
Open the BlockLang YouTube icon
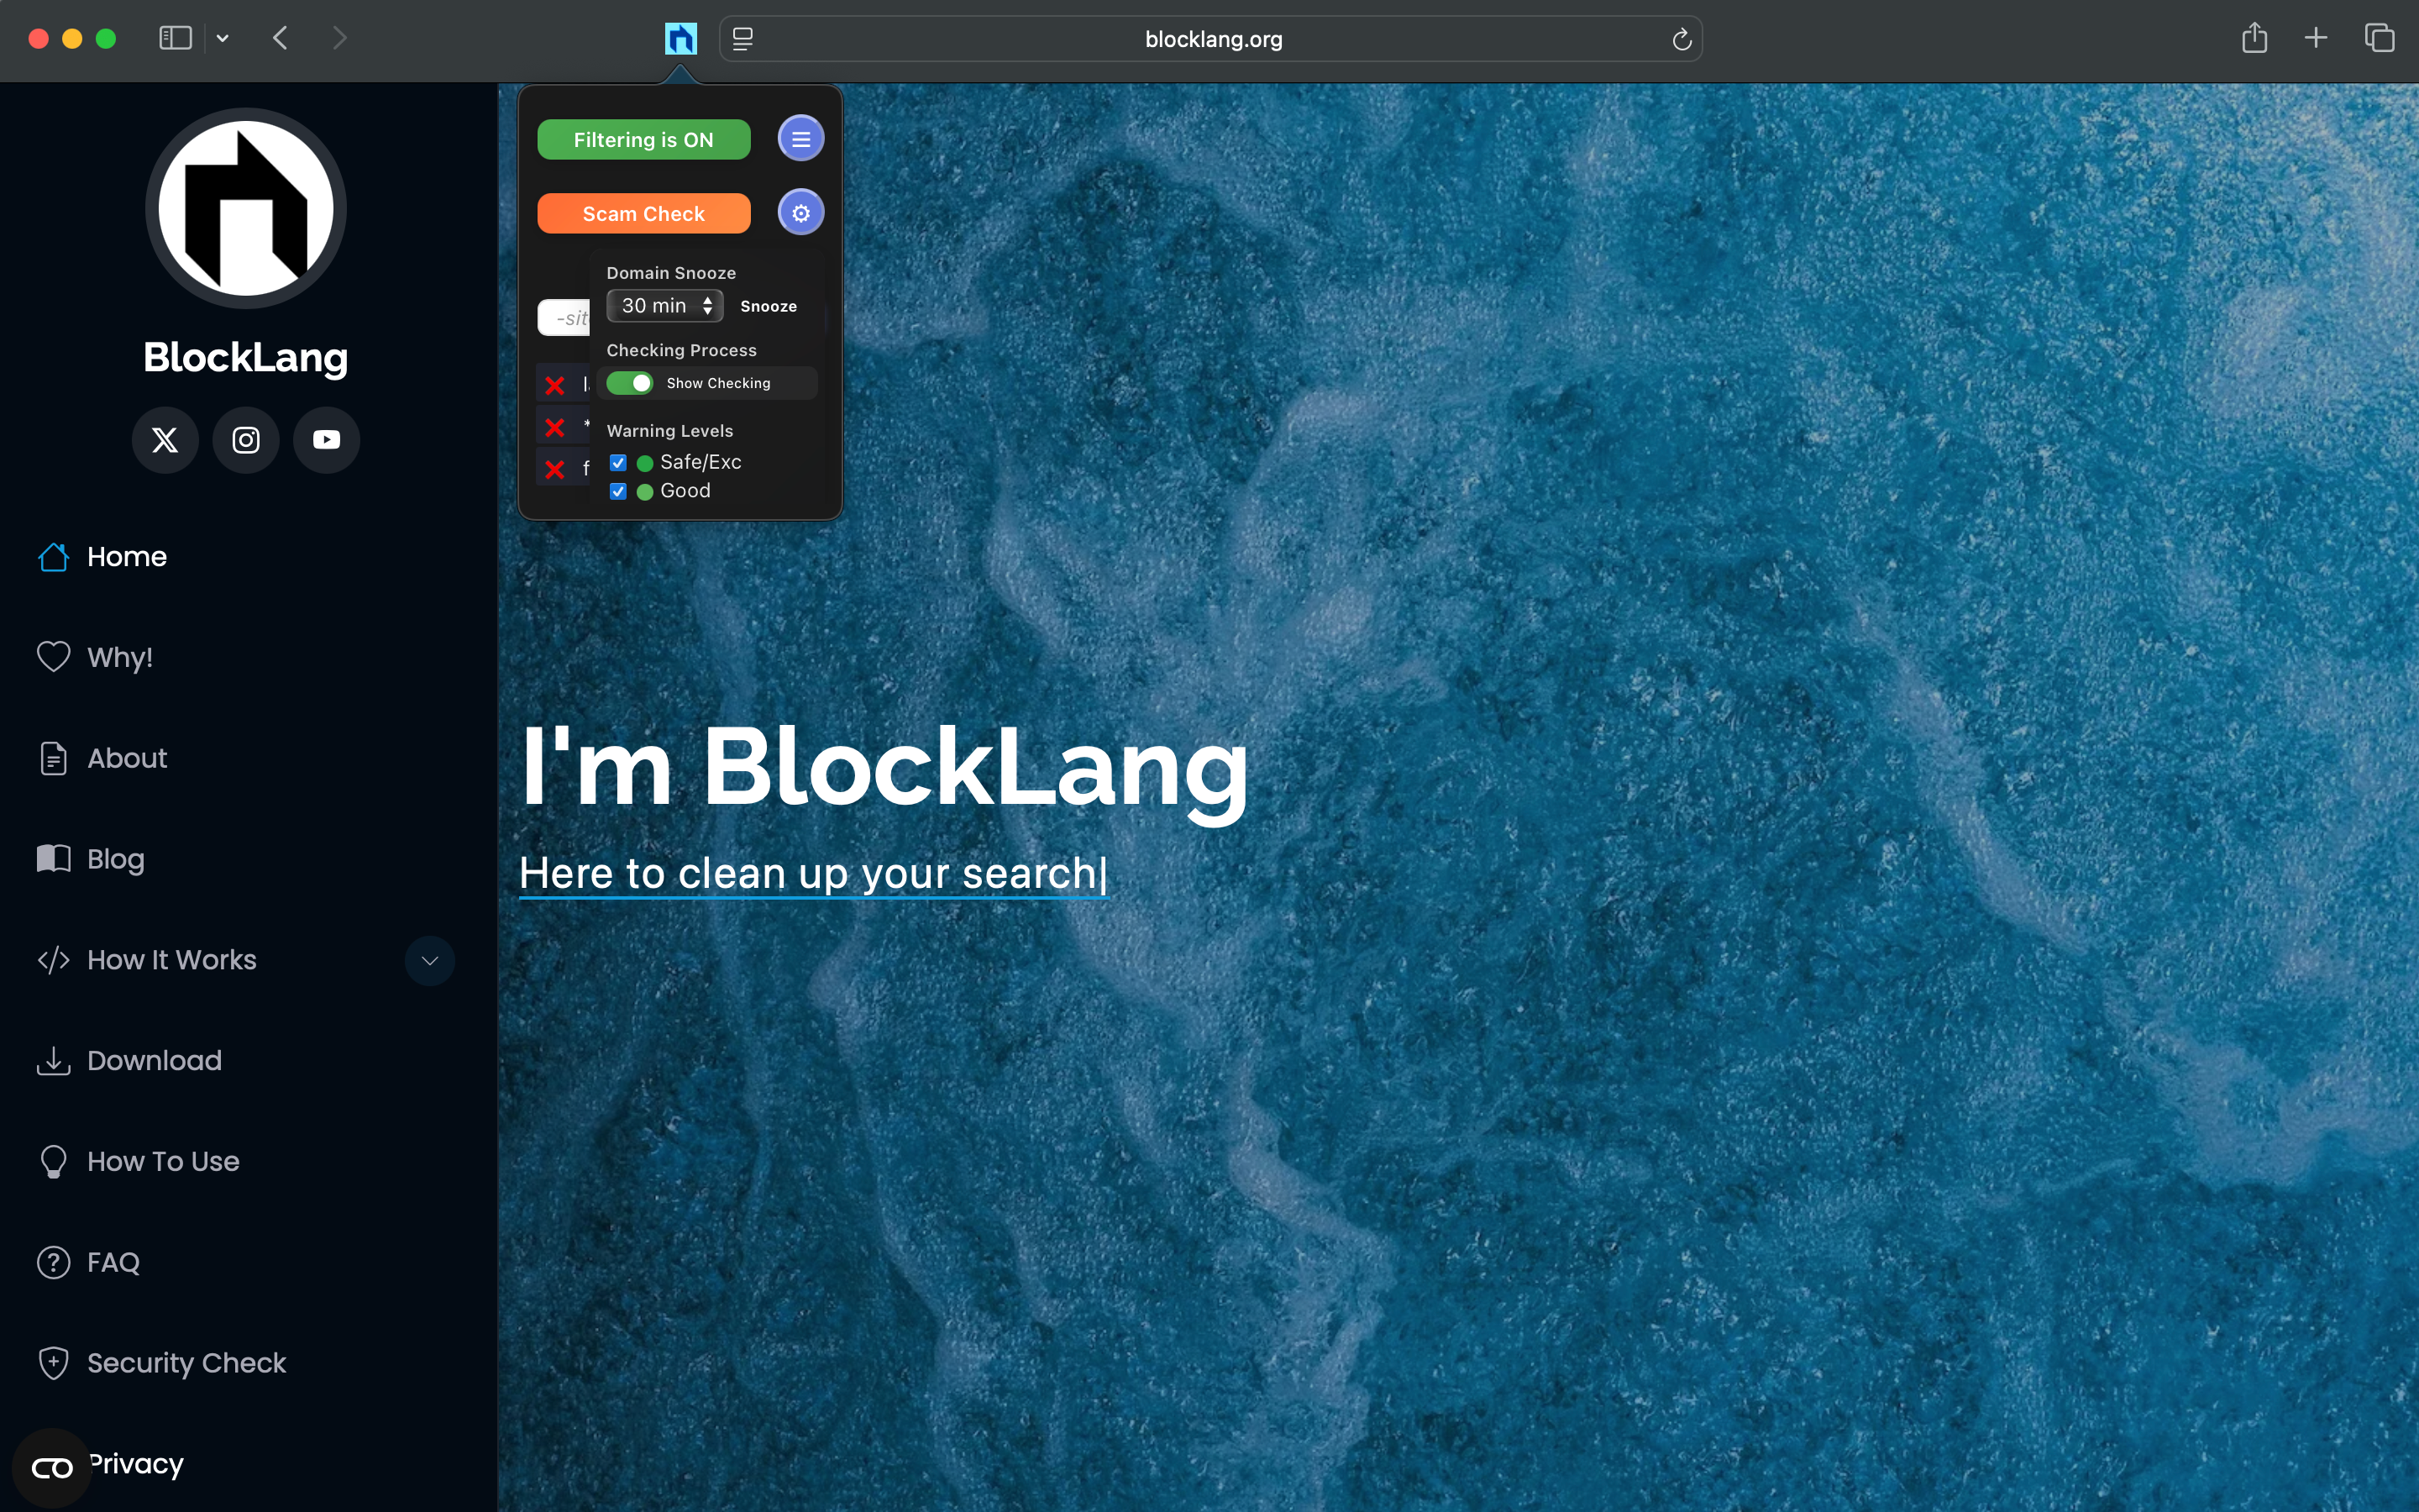click(327, 440)
